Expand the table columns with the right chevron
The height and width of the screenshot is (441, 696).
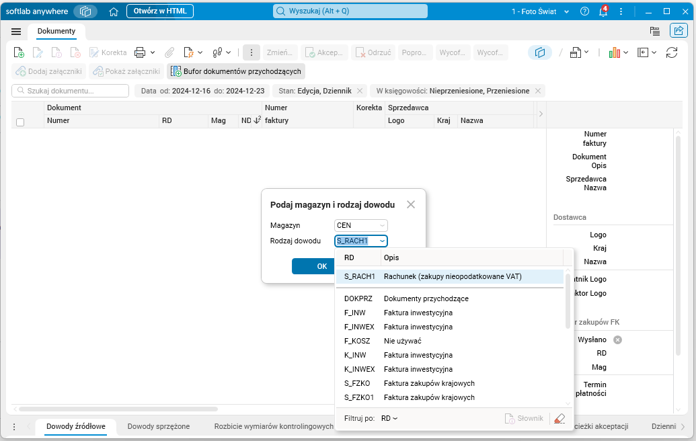click(541, 114)
